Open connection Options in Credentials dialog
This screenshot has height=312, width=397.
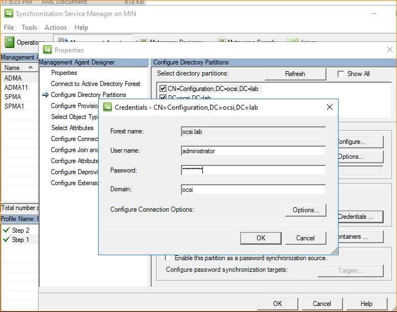[x=305, y=210]
